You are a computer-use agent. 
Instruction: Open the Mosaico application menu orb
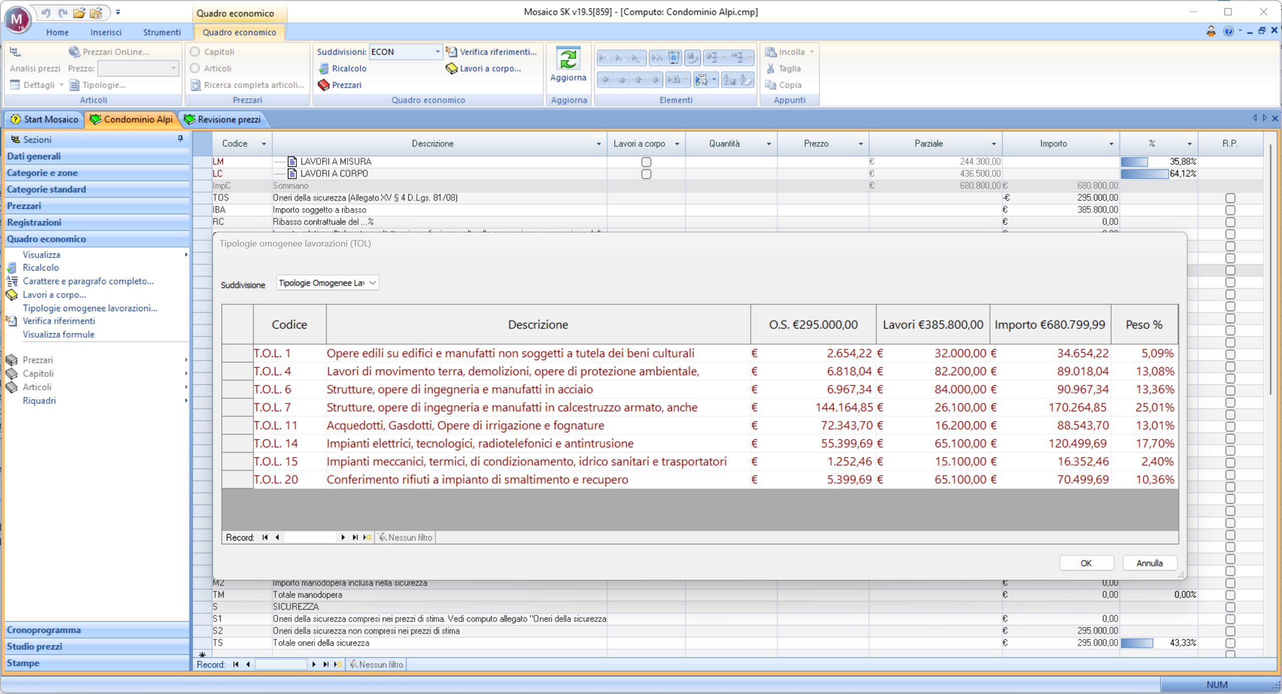[x=18, y=20]
